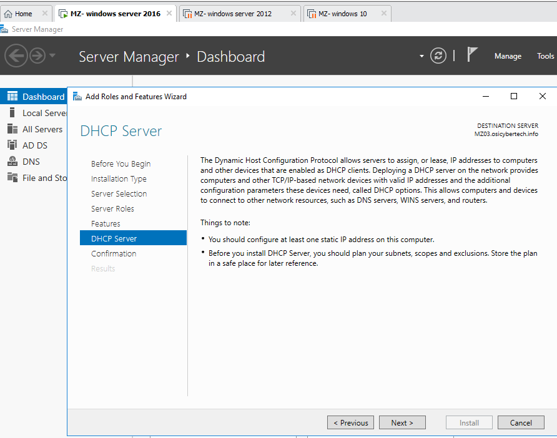Click the Home tab house icon

pyautogui.click(x=8, y=14)
